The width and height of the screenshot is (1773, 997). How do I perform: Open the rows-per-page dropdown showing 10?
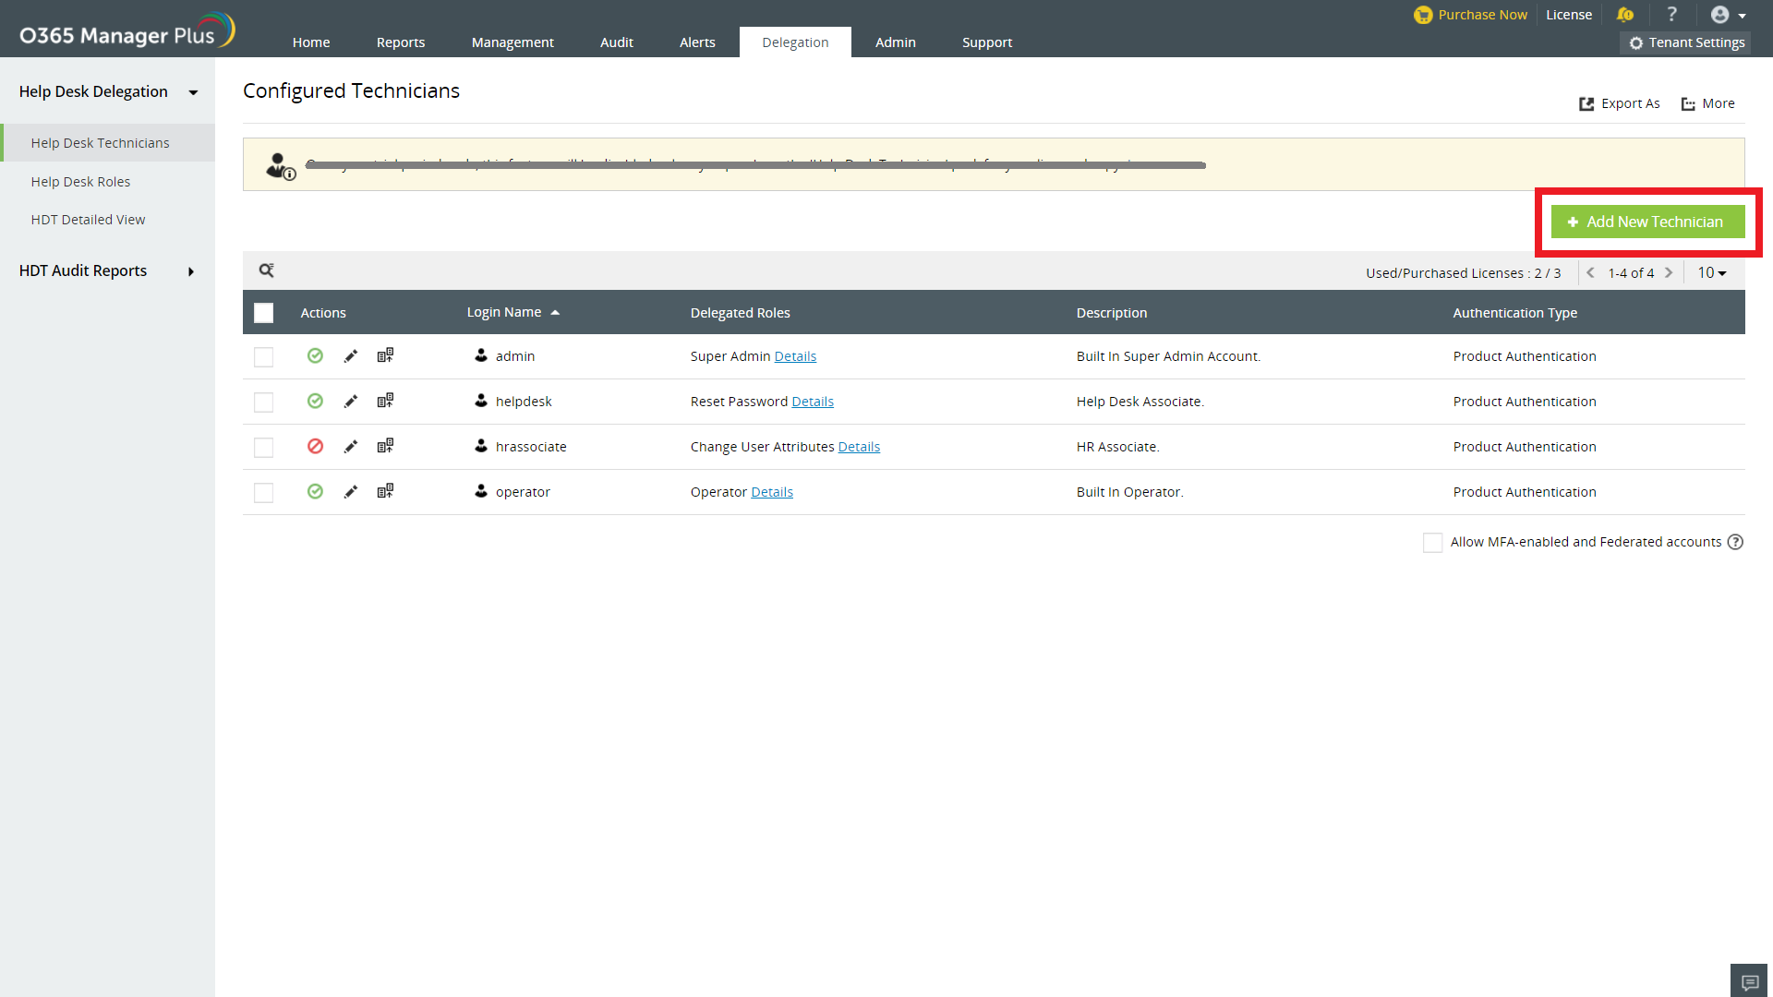tap(1711, 273)
